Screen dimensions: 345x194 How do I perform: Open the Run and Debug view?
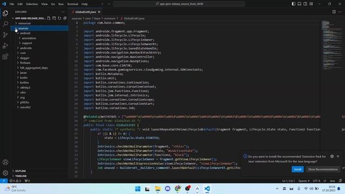click(5, 45)
